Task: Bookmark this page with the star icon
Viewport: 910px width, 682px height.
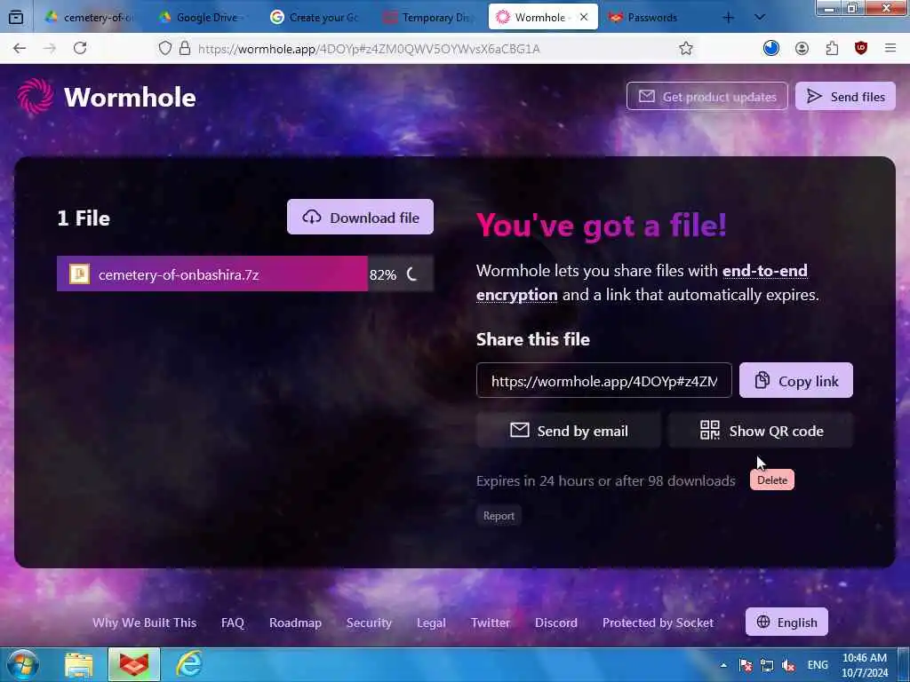Action: click(x=686, y=49)
